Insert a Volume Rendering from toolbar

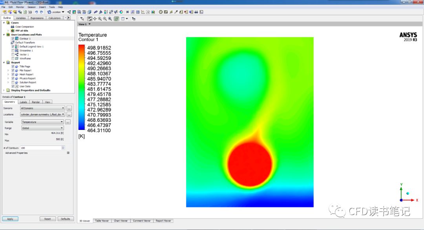pos(90,12)
